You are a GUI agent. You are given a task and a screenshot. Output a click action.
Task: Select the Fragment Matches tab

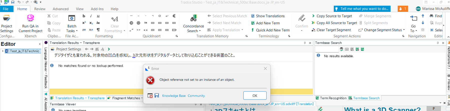click(x=125, y=98)
